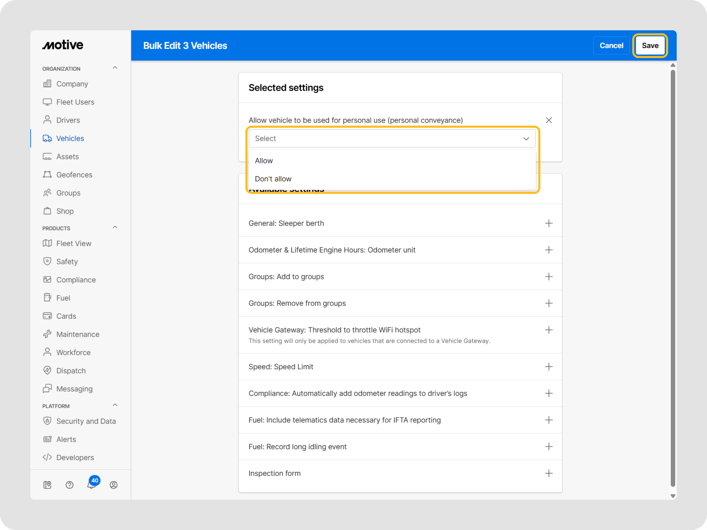Click the map book icon in footer
This screenshot has height=530, width=707.
(x=47, y=485)
